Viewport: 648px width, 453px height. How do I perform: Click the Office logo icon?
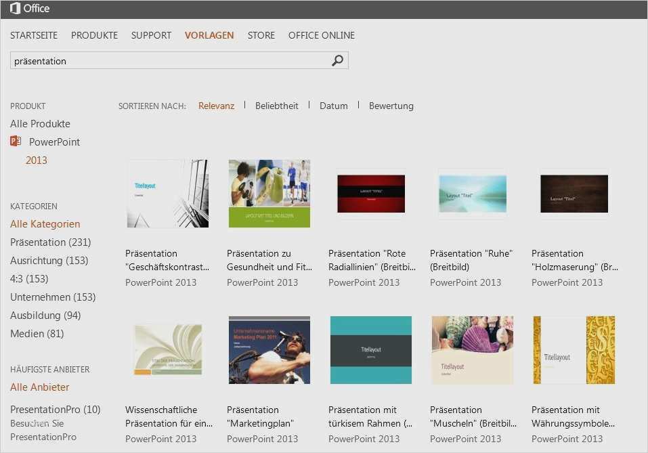pos(15,9)
